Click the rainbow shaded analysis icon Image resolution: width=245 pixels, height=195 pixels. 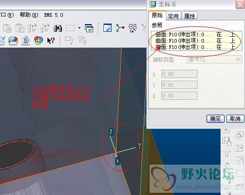(x=13, y=41)
